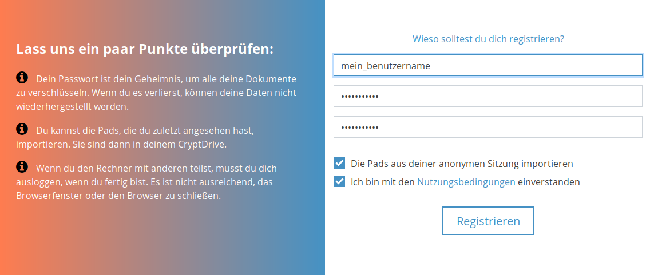Open the Nutzungsbedingungen link
650x275 pixels.
(466, 182)
